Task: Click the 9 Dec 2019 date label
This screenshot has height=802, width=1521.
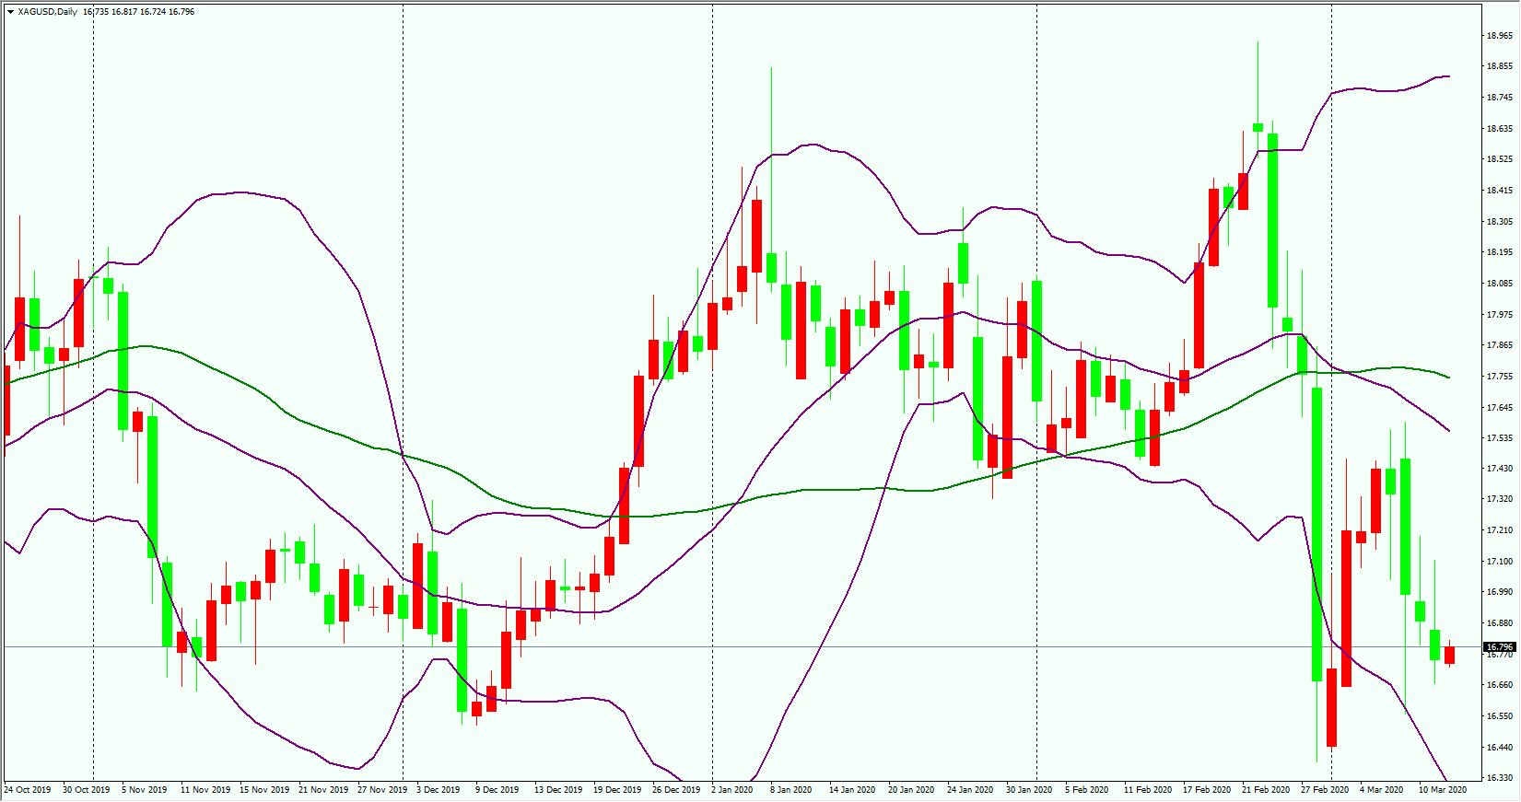Action: coord(497,790)
